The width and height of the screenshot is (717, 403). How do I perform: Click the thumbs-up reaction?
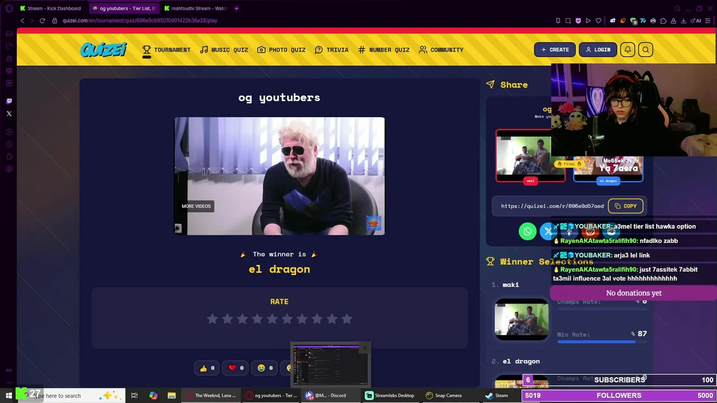[206, 368]
